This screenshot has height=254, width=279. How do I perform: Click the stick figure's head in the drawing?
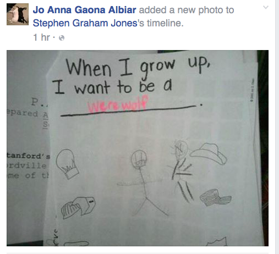(139, 159)
